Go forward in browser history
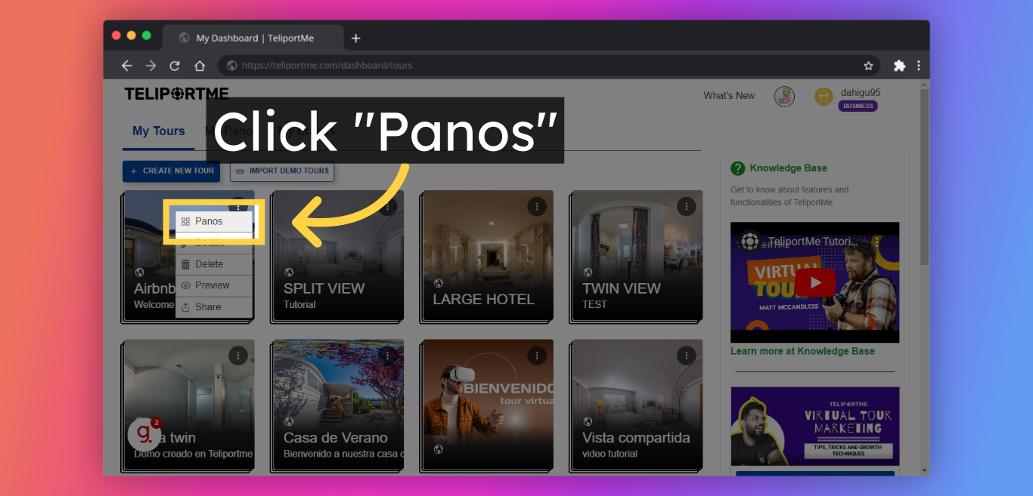Viewport: 1033px width, 496px height. pos(151,66)
